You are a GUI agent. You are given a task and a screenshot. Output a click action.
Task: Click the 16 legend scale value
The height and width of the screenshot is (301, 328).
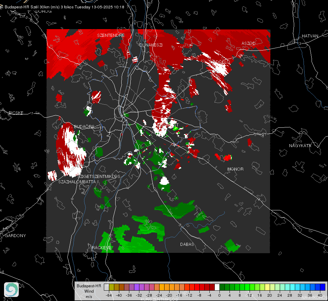[260, 295]
